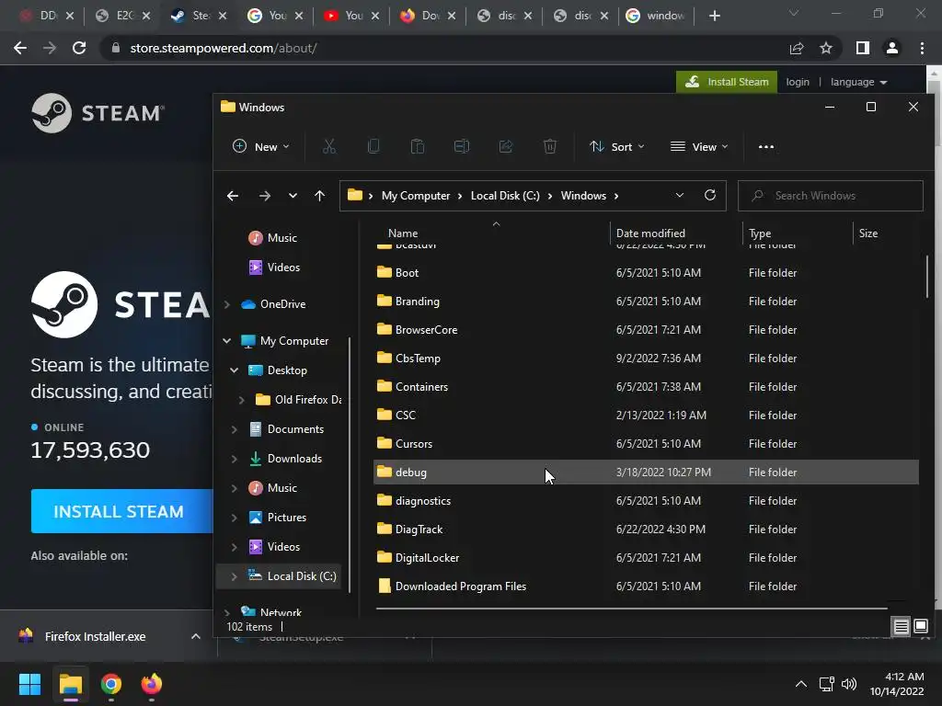Image resolution: width=942 pixels, height=706 pixels.
Task: Expand the Local Disk (C:) tree node
Action: (x=235, y=576)
